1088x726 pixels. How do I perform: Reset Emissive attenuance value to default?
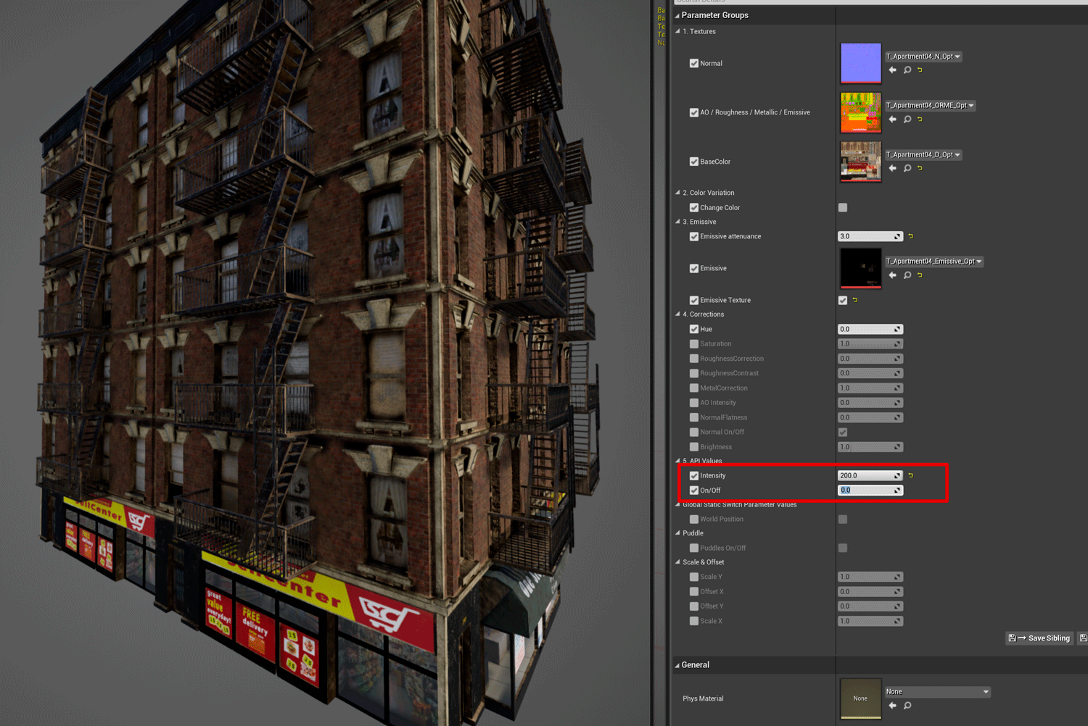(x=911, y=236)
